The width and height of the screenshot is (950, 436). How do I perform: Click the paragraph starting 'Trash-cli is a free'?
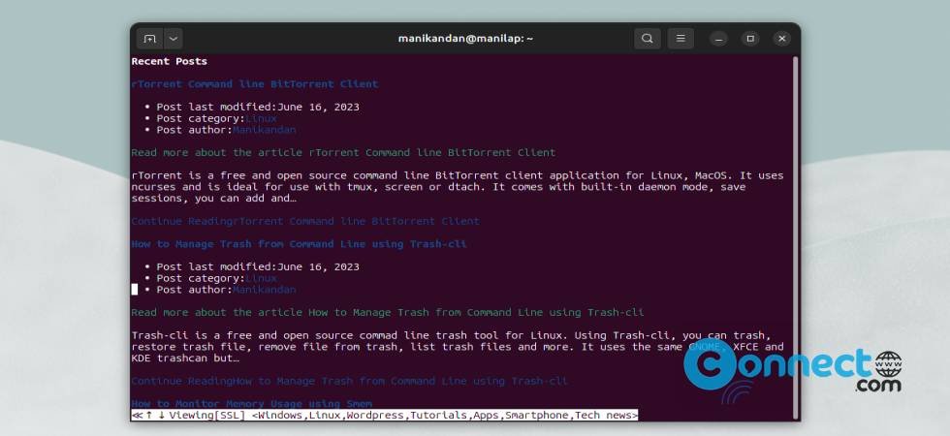coord(458,347)
